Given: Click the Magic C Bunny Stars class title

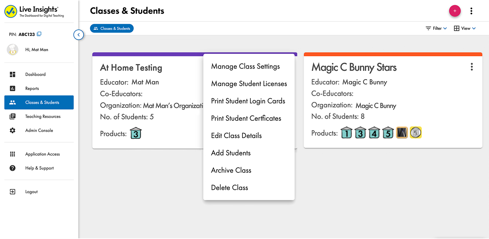Looking at the screenshot, I should 354,67.
